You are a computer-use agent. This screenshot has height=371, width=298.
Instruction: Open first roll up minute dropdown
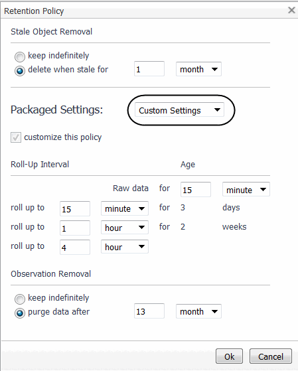coord(125,208)
